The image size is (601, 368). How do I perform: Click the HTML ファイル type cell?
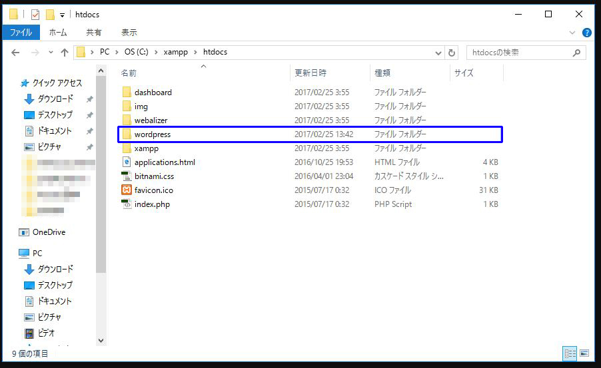(x=396, y=162)
